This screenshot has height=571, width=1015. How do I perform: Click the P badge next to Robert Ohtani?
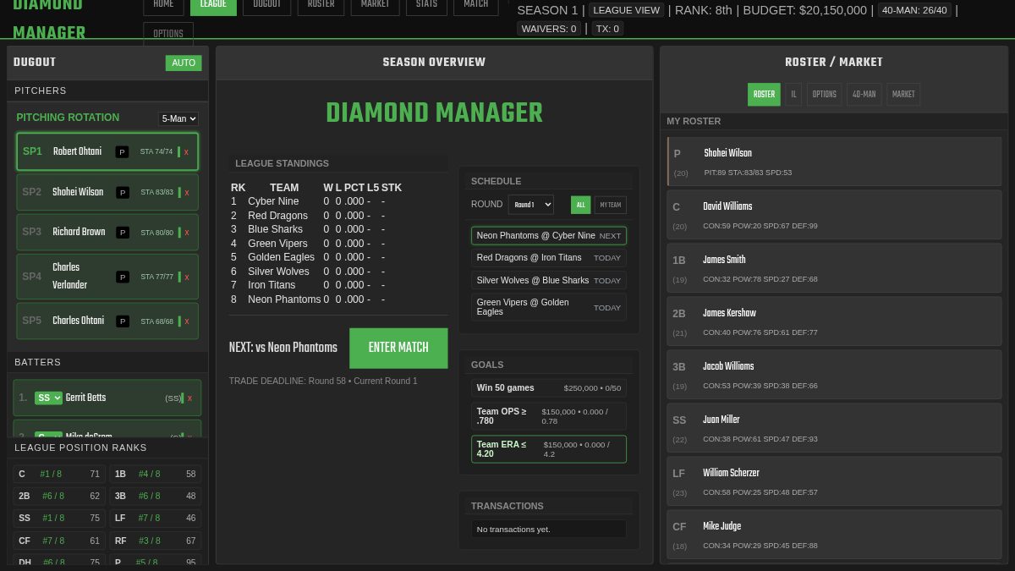[122, 152]
